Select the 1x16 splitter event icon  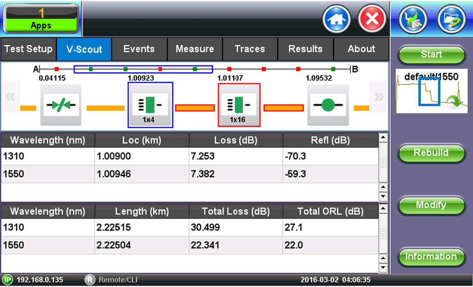(239, 105)
